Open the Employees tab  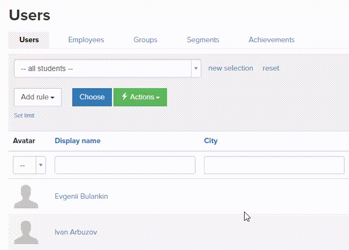86,40
